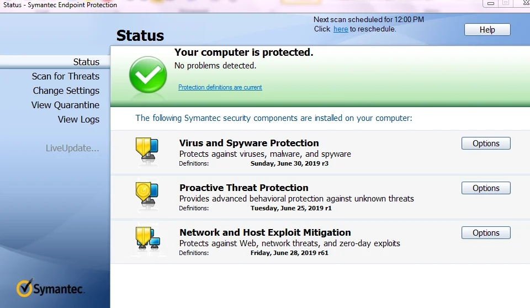Minimize the Symantec Endpoint Protection window
This screenshot has width=530, height=308.
pyautogui.click(x=491, y=3)
